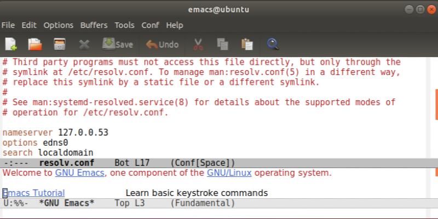The width and height of the screenshot is (438, 219).
Task: Expand the Tools menu
Action: tap(124, 25)
